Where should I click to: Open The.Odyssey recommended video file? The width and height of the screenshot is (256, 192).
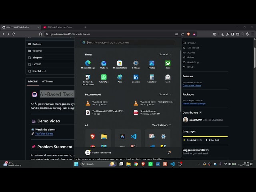pos(104,112)
